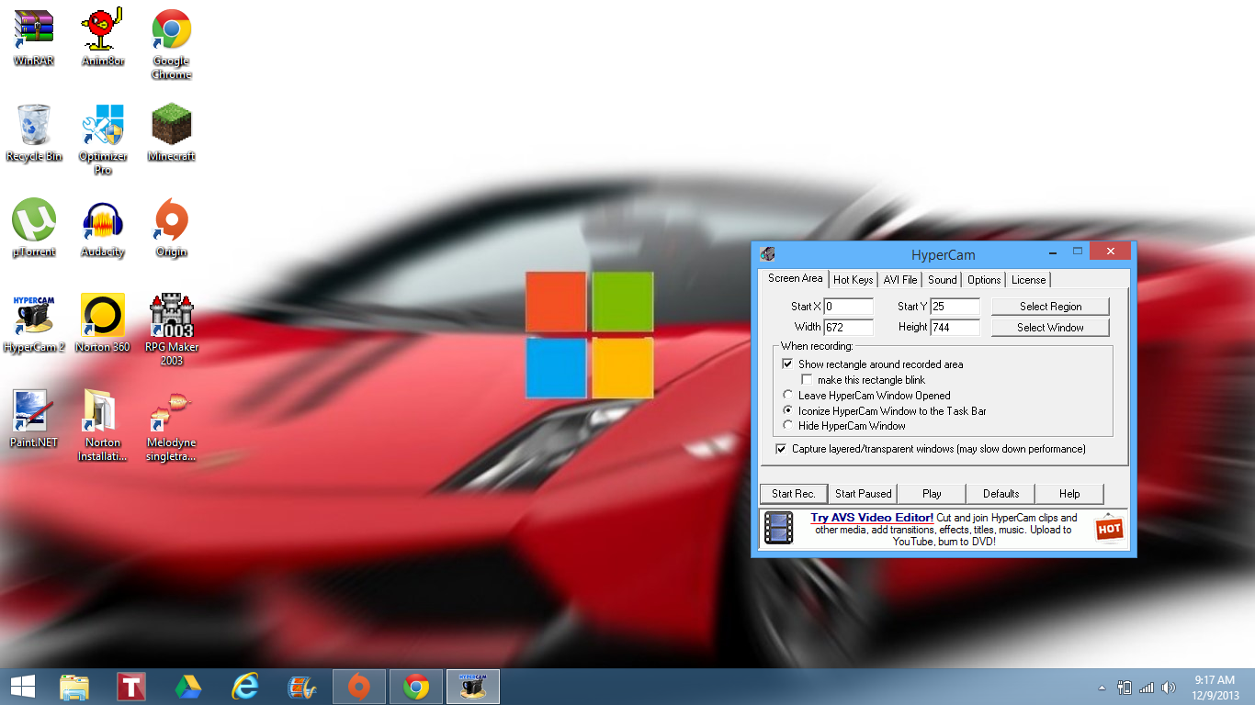Screen dimensions: 1255x705
Task: Open the Sound tab
Action: (943, 280)
